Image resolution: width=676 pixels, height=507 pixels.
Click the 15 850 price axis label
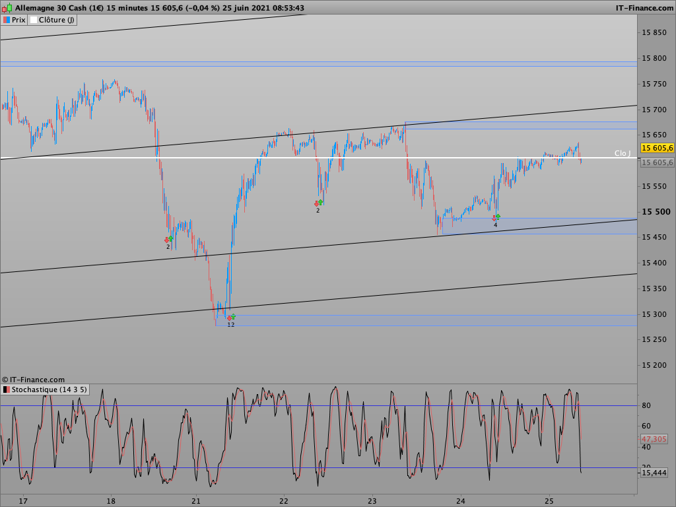click(x=654, y=33)
